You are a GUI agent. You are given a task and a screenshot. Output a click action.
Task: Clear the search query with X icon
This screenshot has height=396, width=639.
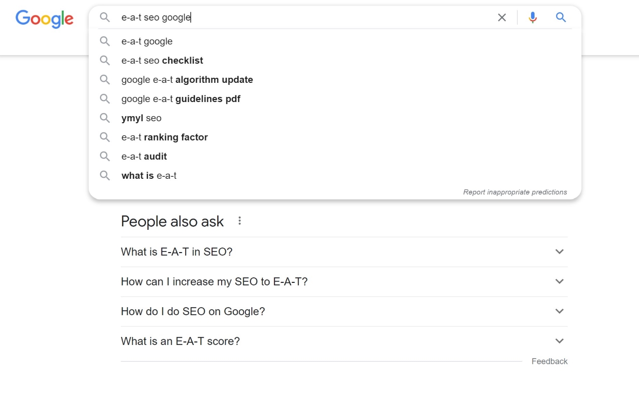point(502,18)
